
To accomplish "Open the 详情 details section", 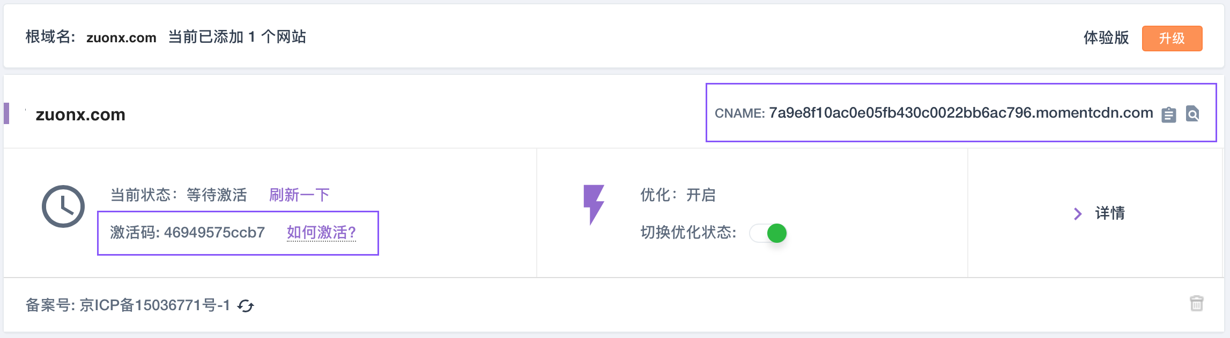I will 1110,213.
